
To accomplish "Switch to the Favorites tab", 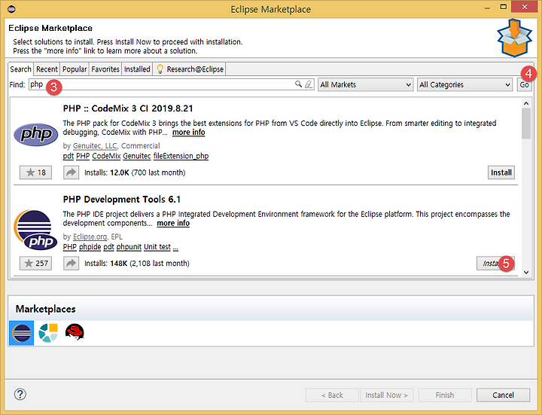I will (x=105, y=69).
